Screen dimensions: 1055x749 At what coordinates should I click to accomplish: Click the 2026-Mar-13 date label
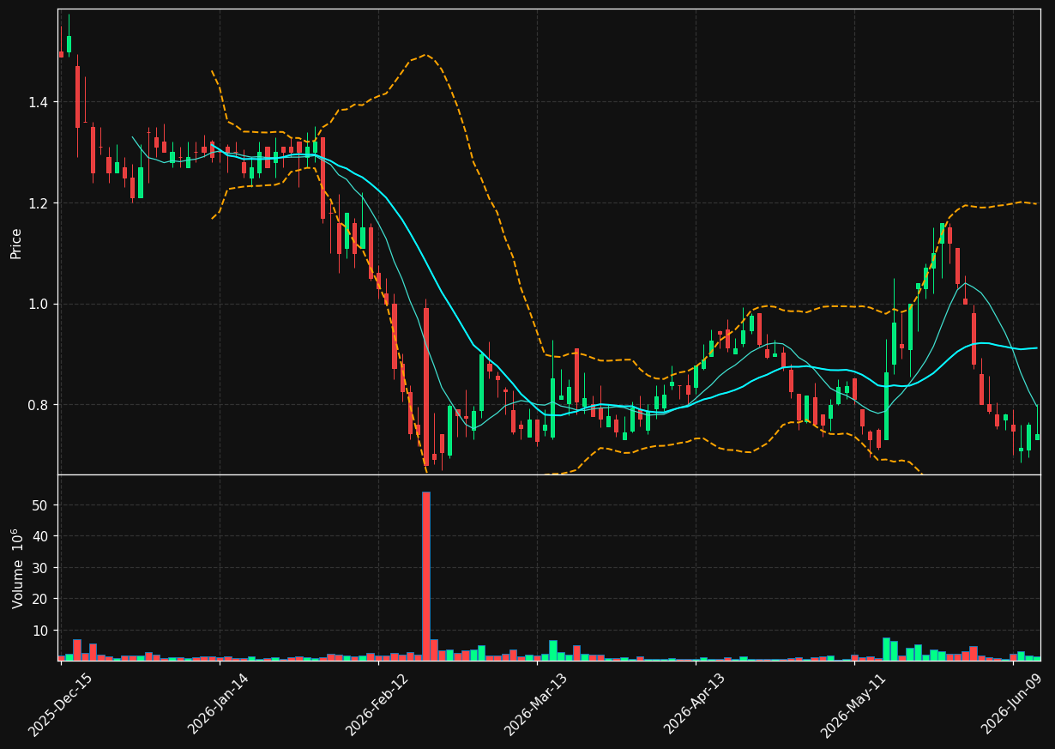tap(536, 704)
